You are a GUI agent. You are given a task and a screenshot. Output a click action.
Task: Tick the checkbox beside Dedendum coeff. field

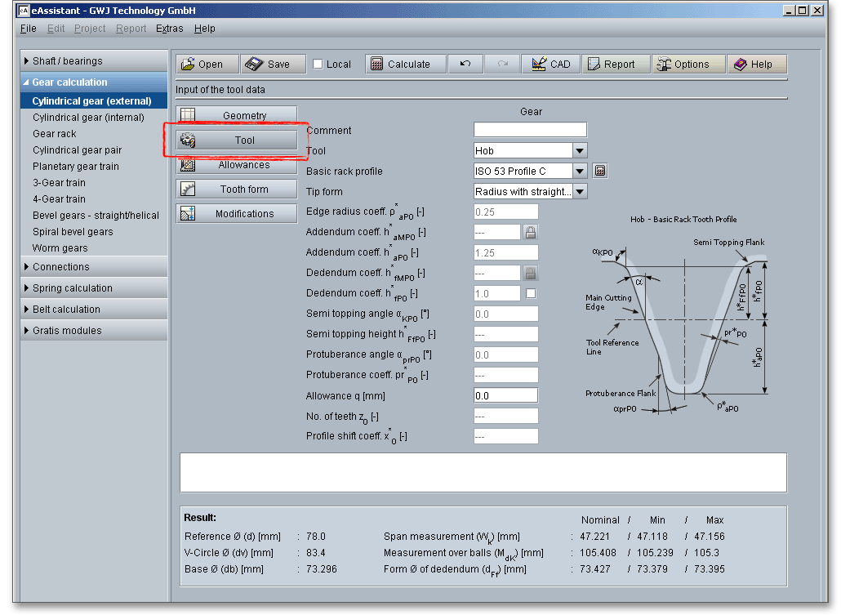[531, 293]
